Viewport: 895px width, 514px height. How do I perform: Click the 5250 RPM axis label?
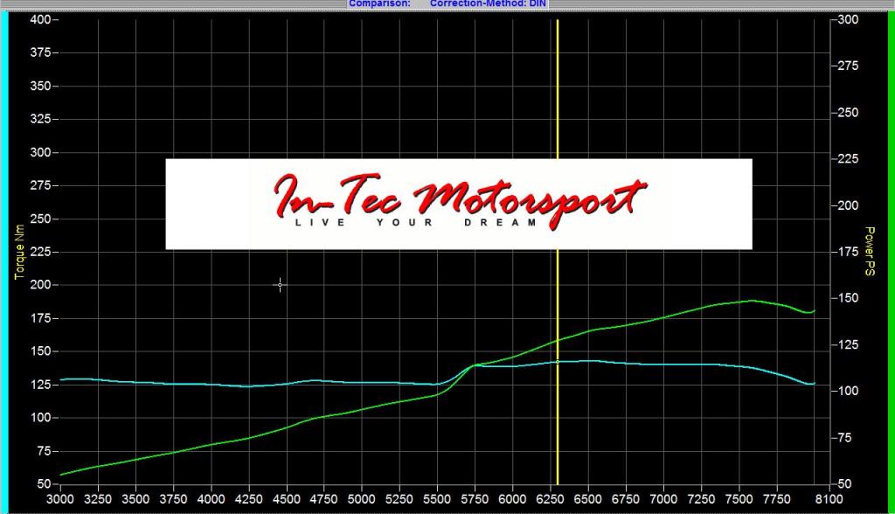[399, 499]
